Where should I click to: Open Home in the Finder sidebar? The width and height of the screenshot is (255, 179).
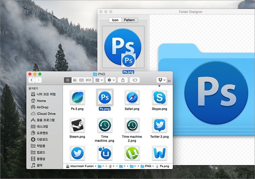[x=38, y=101]
